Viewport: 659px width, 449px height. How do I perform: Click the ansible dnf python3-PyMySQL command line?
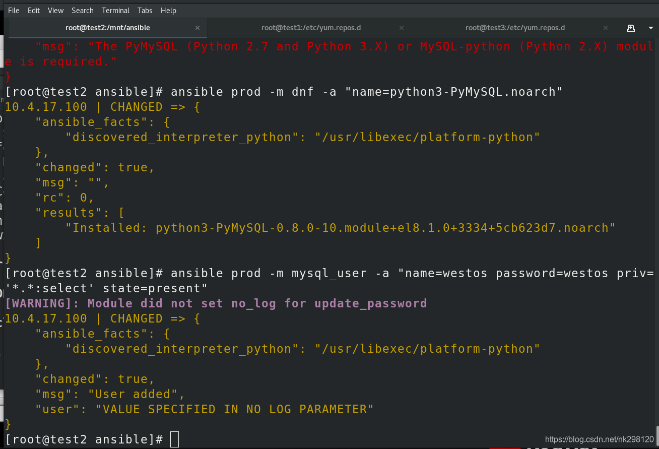coord(283,92)
